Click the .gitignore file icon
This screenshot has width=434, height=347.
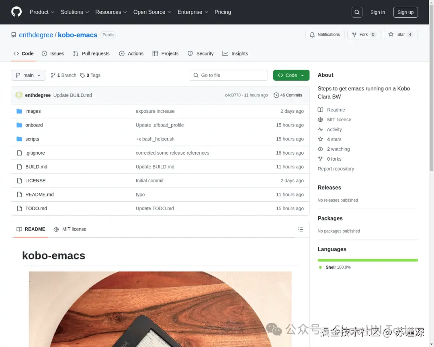click(19, 153)
